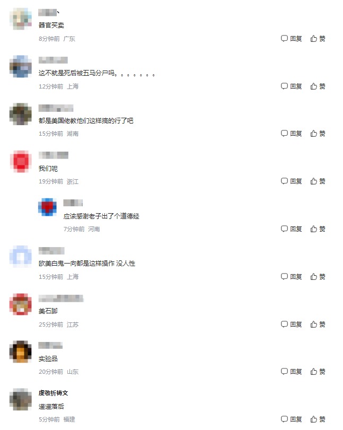The image size is (343, 430).
Task: Reply to the 美石脚 comment
Action: pos(291,324)
